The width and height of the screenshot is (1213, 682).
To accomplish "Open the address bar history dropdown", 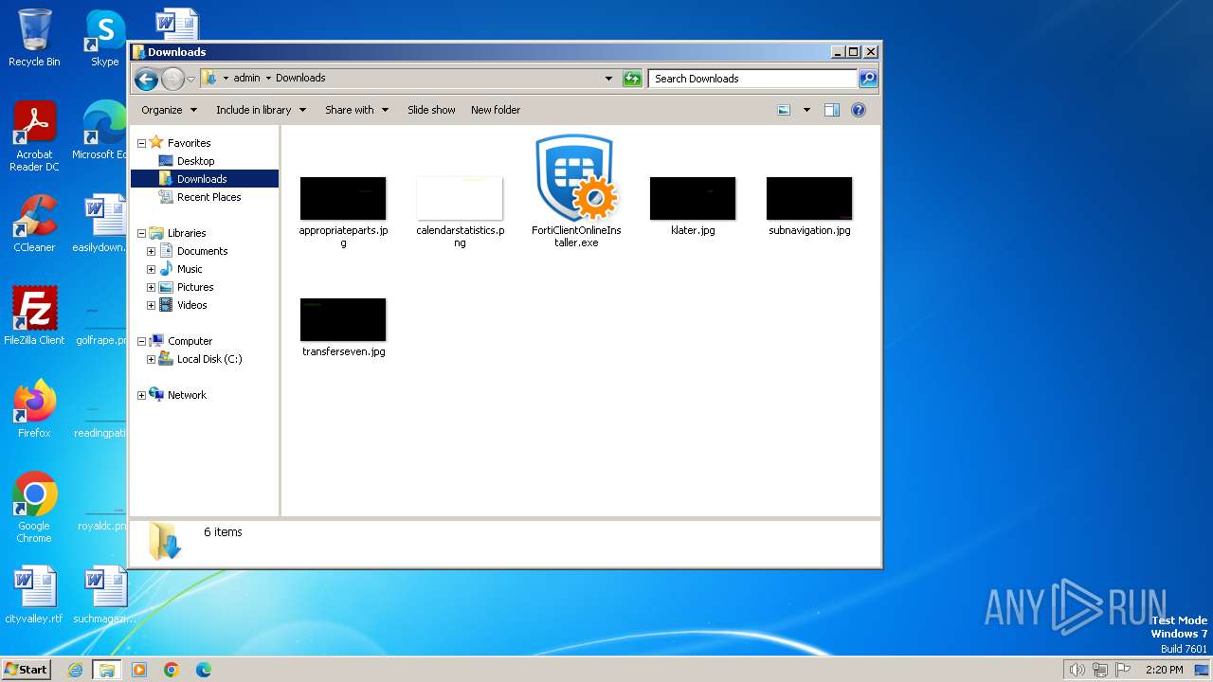I will [x=608, y=79].
